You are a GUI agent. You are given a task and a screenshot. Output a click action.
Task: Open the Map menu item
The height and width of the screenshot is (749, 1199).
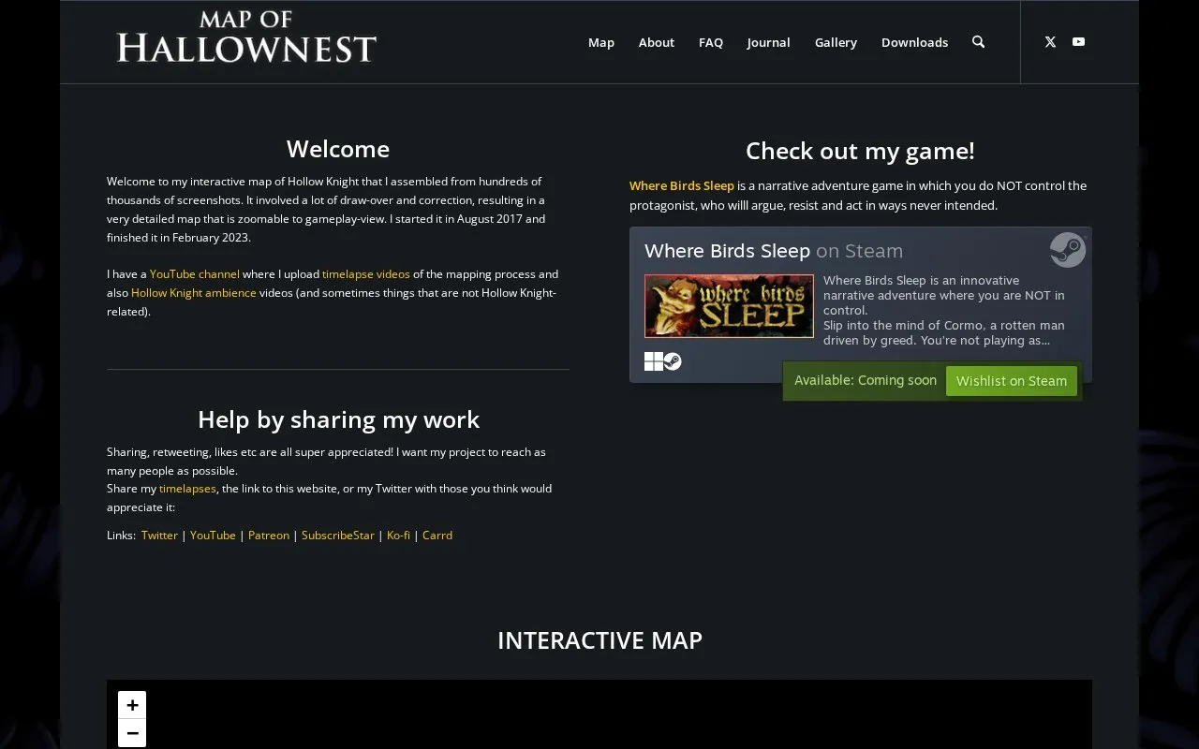point(601,42)
